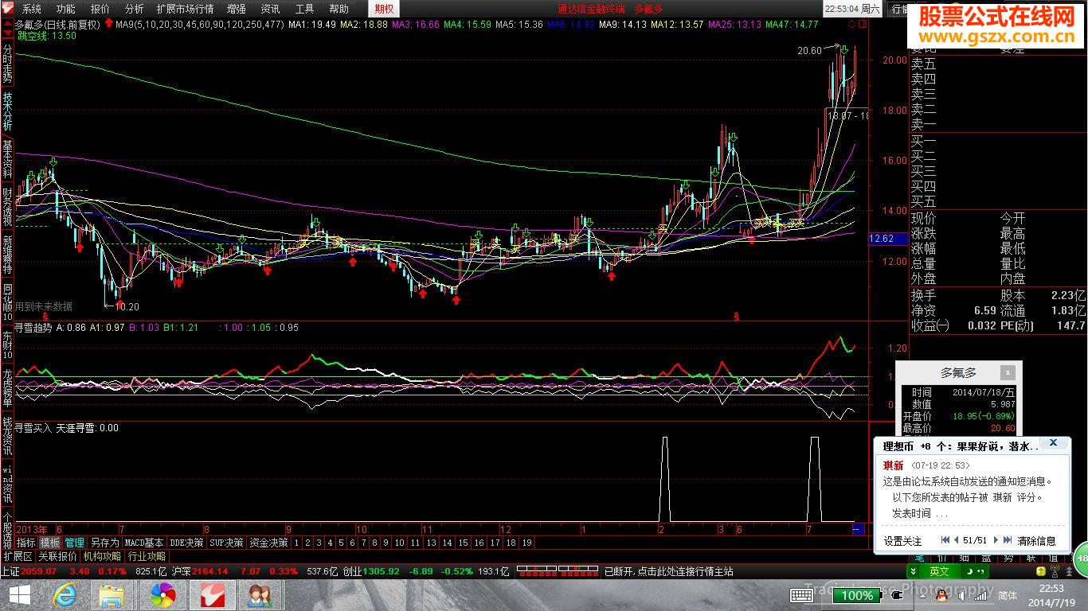Open File Explorer from taskbar
The height and width of the screenshot is (611, 1088).
tap(112, 594)
